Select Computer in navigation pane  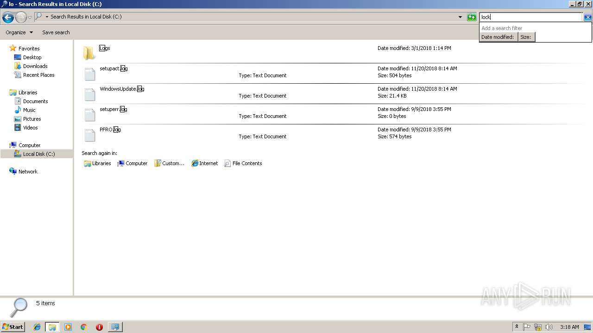click(29, 145)
